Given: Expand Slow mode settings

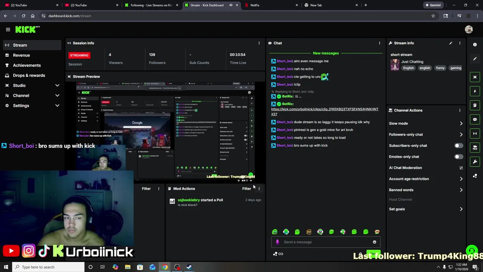Looking at the screenshot, I should tap(461, 124).
